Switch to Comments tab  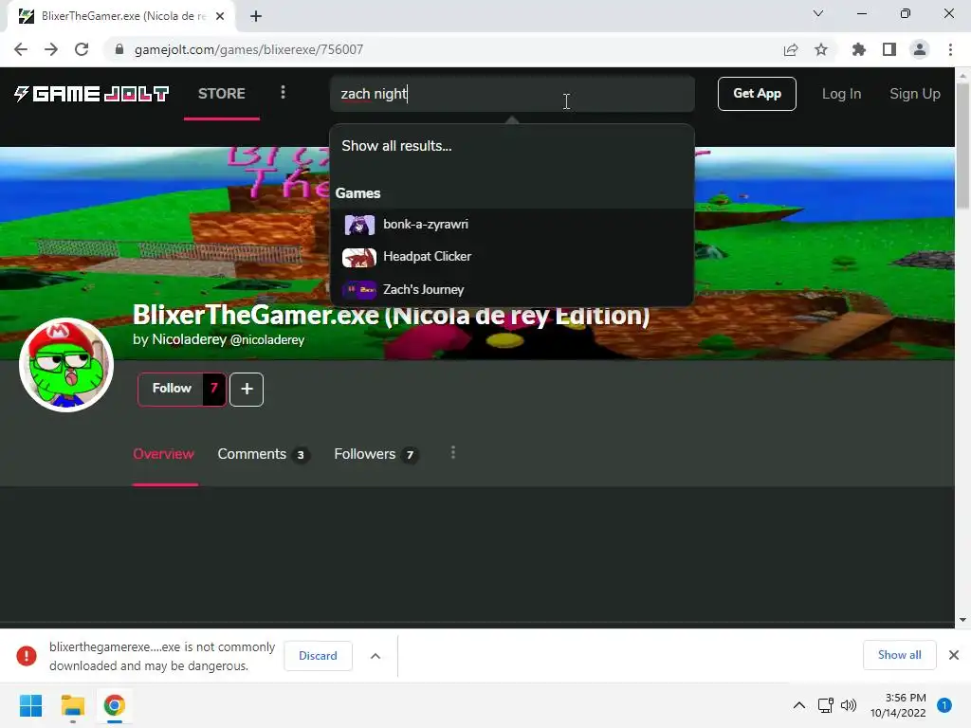click(x=264, y=454)
